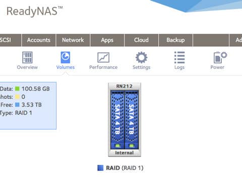Screen dimensions: 242x187
Task: Click the yellow Snapshots color swatch
Action: (17, 97)
